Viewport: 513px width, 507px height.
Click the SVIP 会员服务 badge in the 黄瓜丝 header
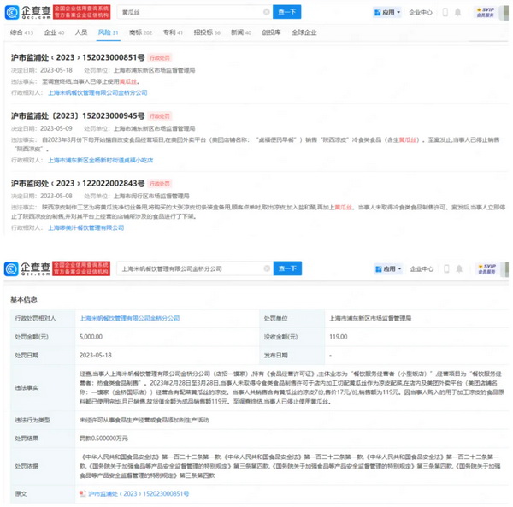pyautogui.click(x=485, y=13)
